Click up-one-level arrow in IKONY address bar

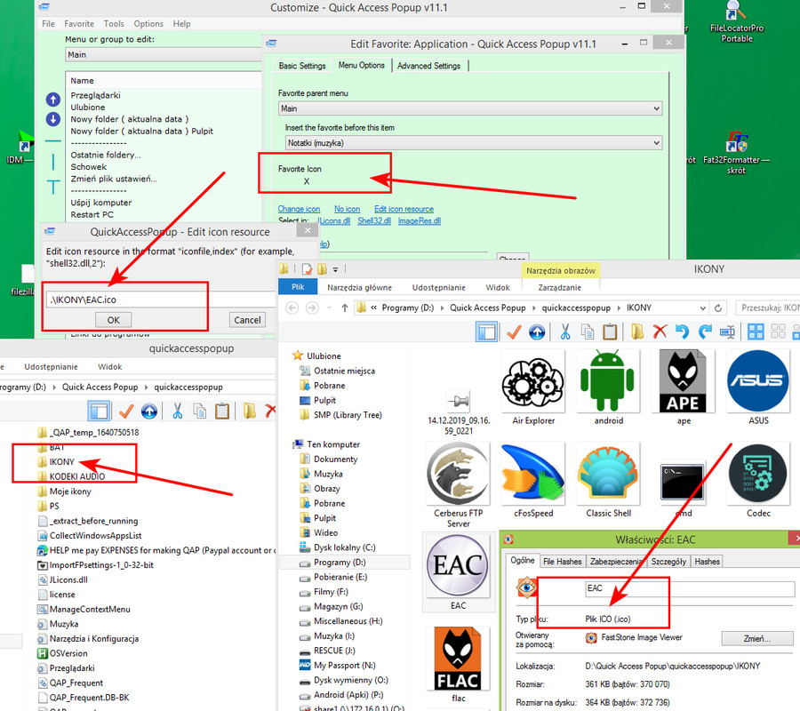pyautogui.click(x=345, y=308)
